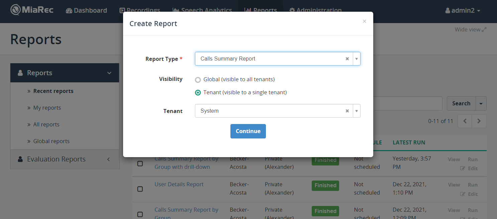
Task: Check the User Details Report row checkbox
Action: tap(140, 189)
